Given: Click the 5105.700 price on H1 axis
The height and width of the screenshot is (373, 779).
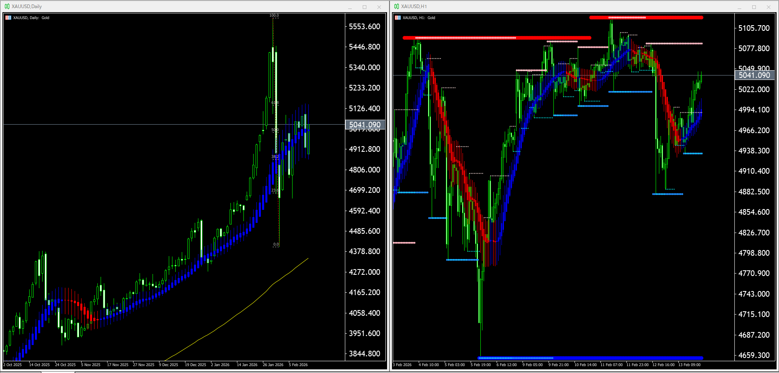Looking at the screenshot, I should pyautogui.click(x=754, y=28).
